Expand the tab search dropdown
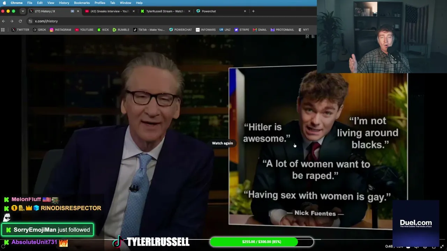447x251 pixels. pos(23,11)
